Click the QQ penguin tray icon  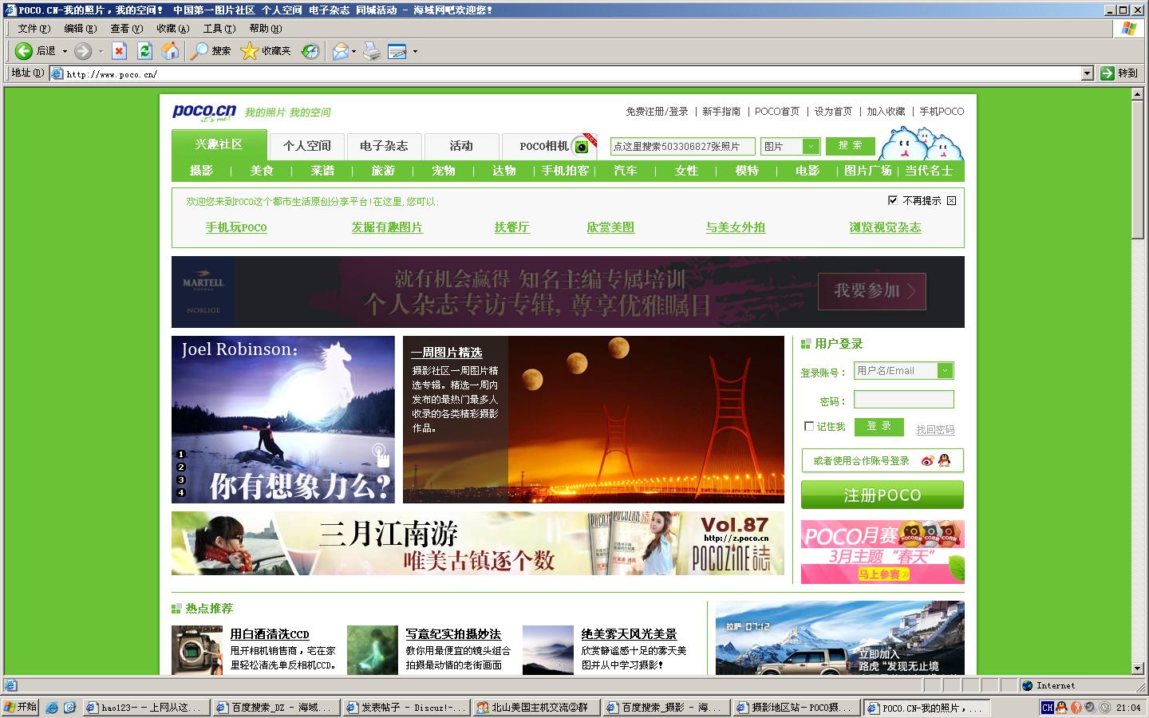(x=1062, y=707)
